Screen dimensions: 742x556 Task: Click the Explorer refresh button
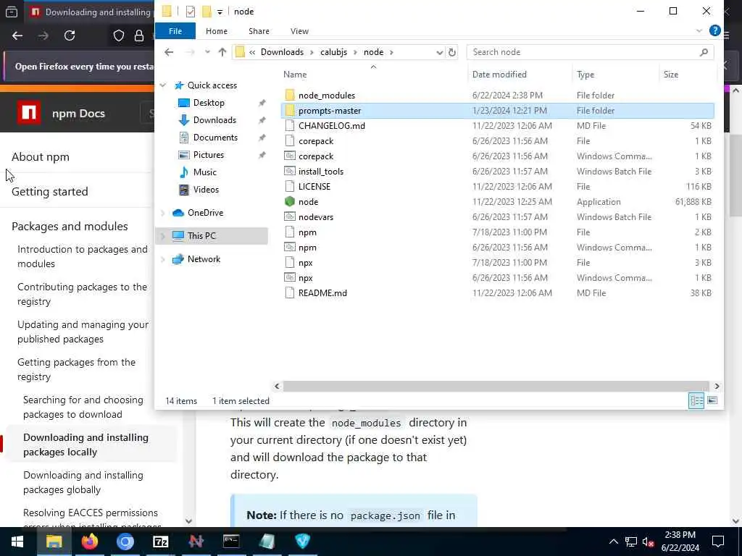click(x=452, y=52)
